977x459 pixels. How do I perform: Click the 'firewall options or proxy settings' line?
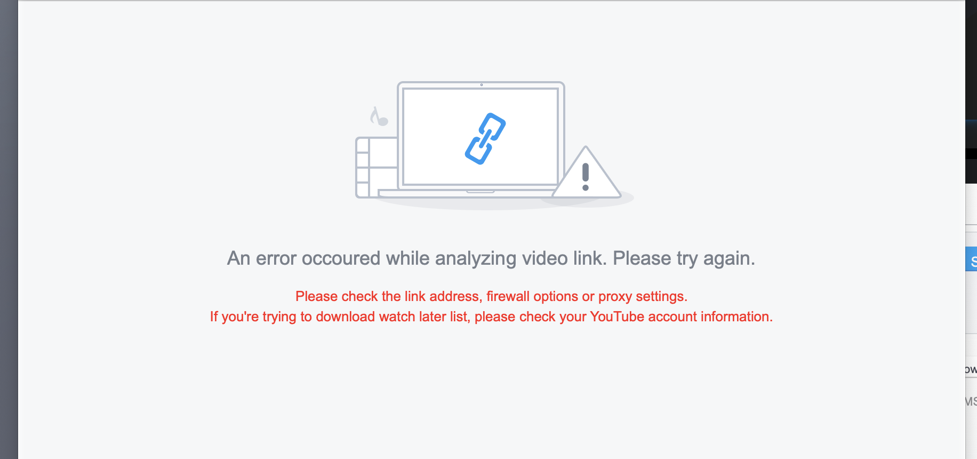point(587,297)
